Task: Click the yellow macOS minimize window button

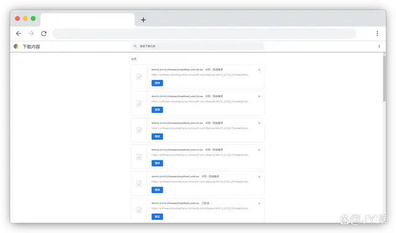Action: (25, 19)
